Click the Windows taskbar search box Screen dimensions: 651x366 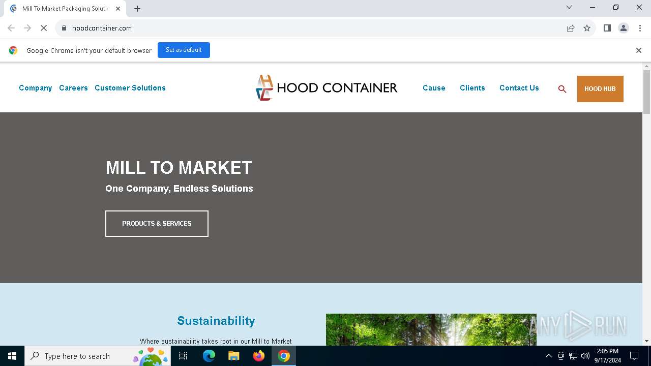[x=98, y=356]
